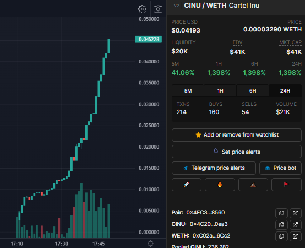This screenshot has width=305, height=248.
Task: Click the rocket reaction button
Action: 186,184
